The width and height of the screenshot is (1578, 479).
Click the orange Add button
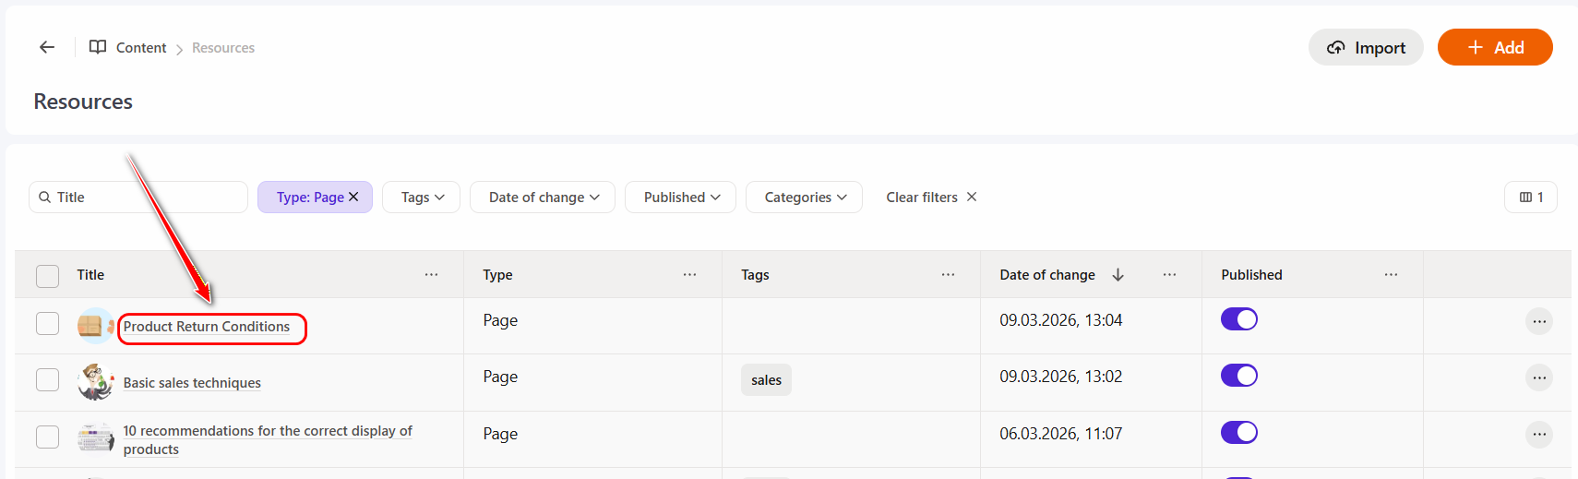(1494, 47)
